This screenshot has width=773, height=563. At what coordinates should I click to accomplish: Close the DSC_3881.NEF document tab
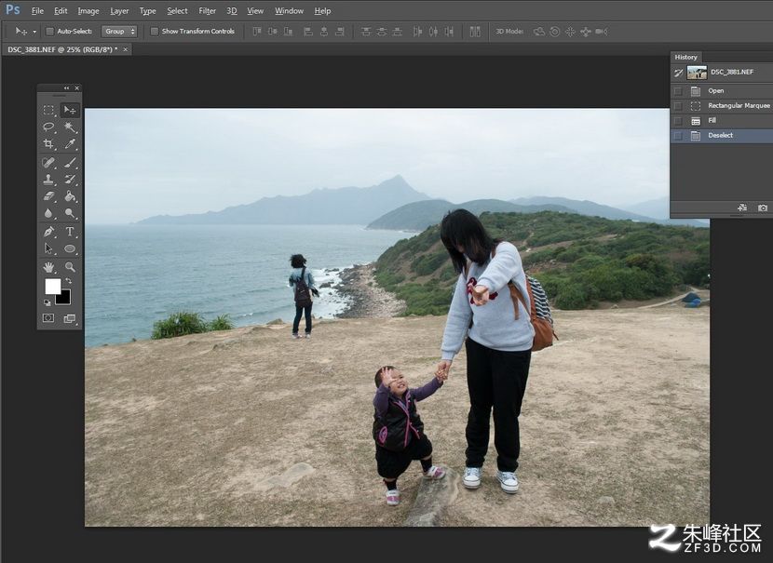point(125,49)
